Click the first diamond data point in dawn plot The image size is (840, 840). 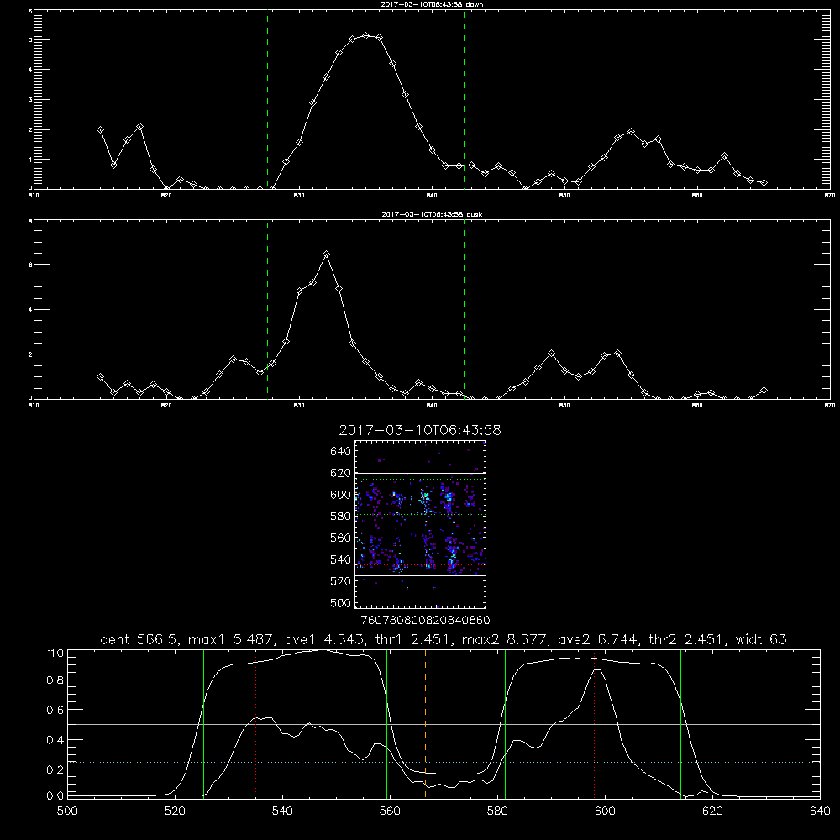(100, 129)
